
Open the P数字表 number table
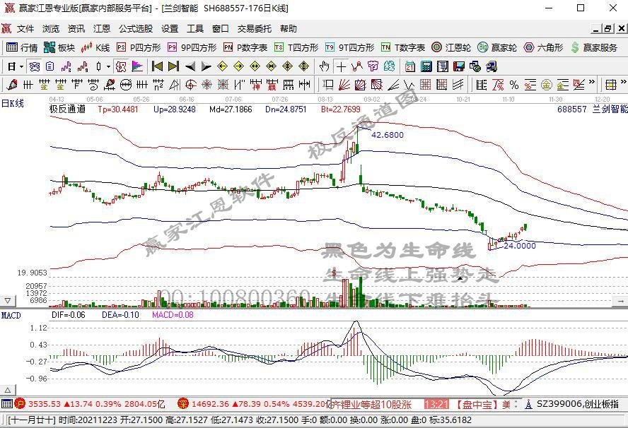pyautogui.click(x=245, y=47)
